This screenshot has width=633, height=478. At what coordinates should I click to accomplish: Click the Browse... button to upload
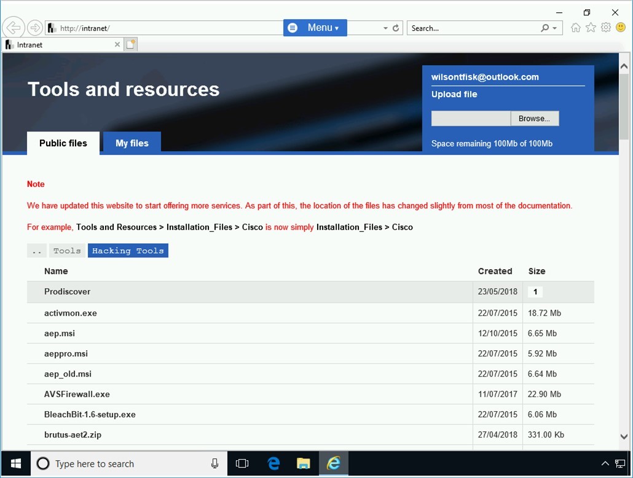point(534,119)
